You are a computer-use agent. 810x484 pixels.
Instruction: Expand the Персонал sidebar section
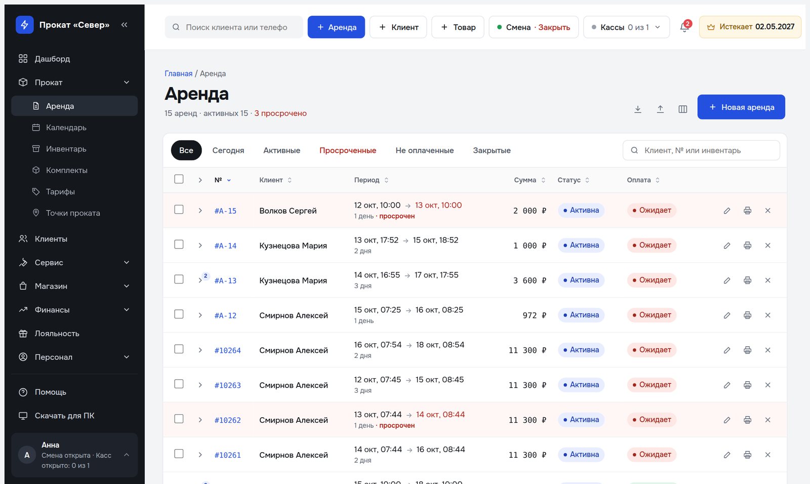pyautogui.click(x=74, y=357)
